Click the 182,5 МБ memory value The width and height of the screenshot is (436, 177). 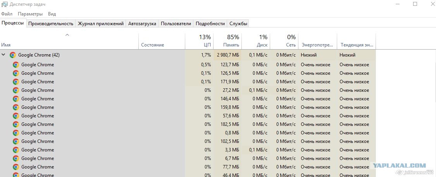229,124
